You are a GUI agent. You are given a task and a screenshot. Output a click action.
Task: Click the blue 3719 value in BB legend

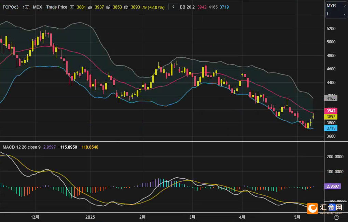click(x=224, y=7)
